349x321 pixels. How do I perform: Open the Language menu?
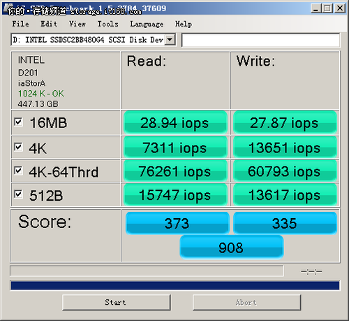147,24
